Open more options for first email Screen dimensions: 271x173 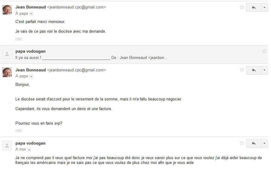(265, 7)
